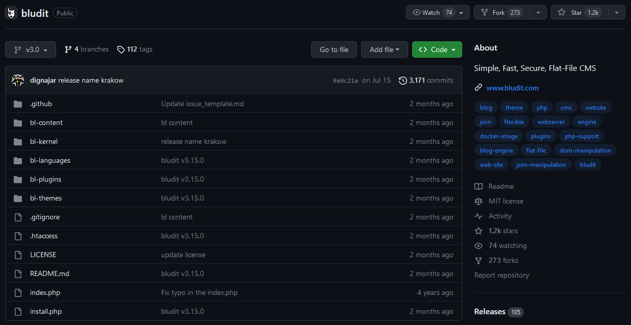Open the bl-kernel folder name
The width and height of the screenshot is (631, 325).
(x=44, y=141)
